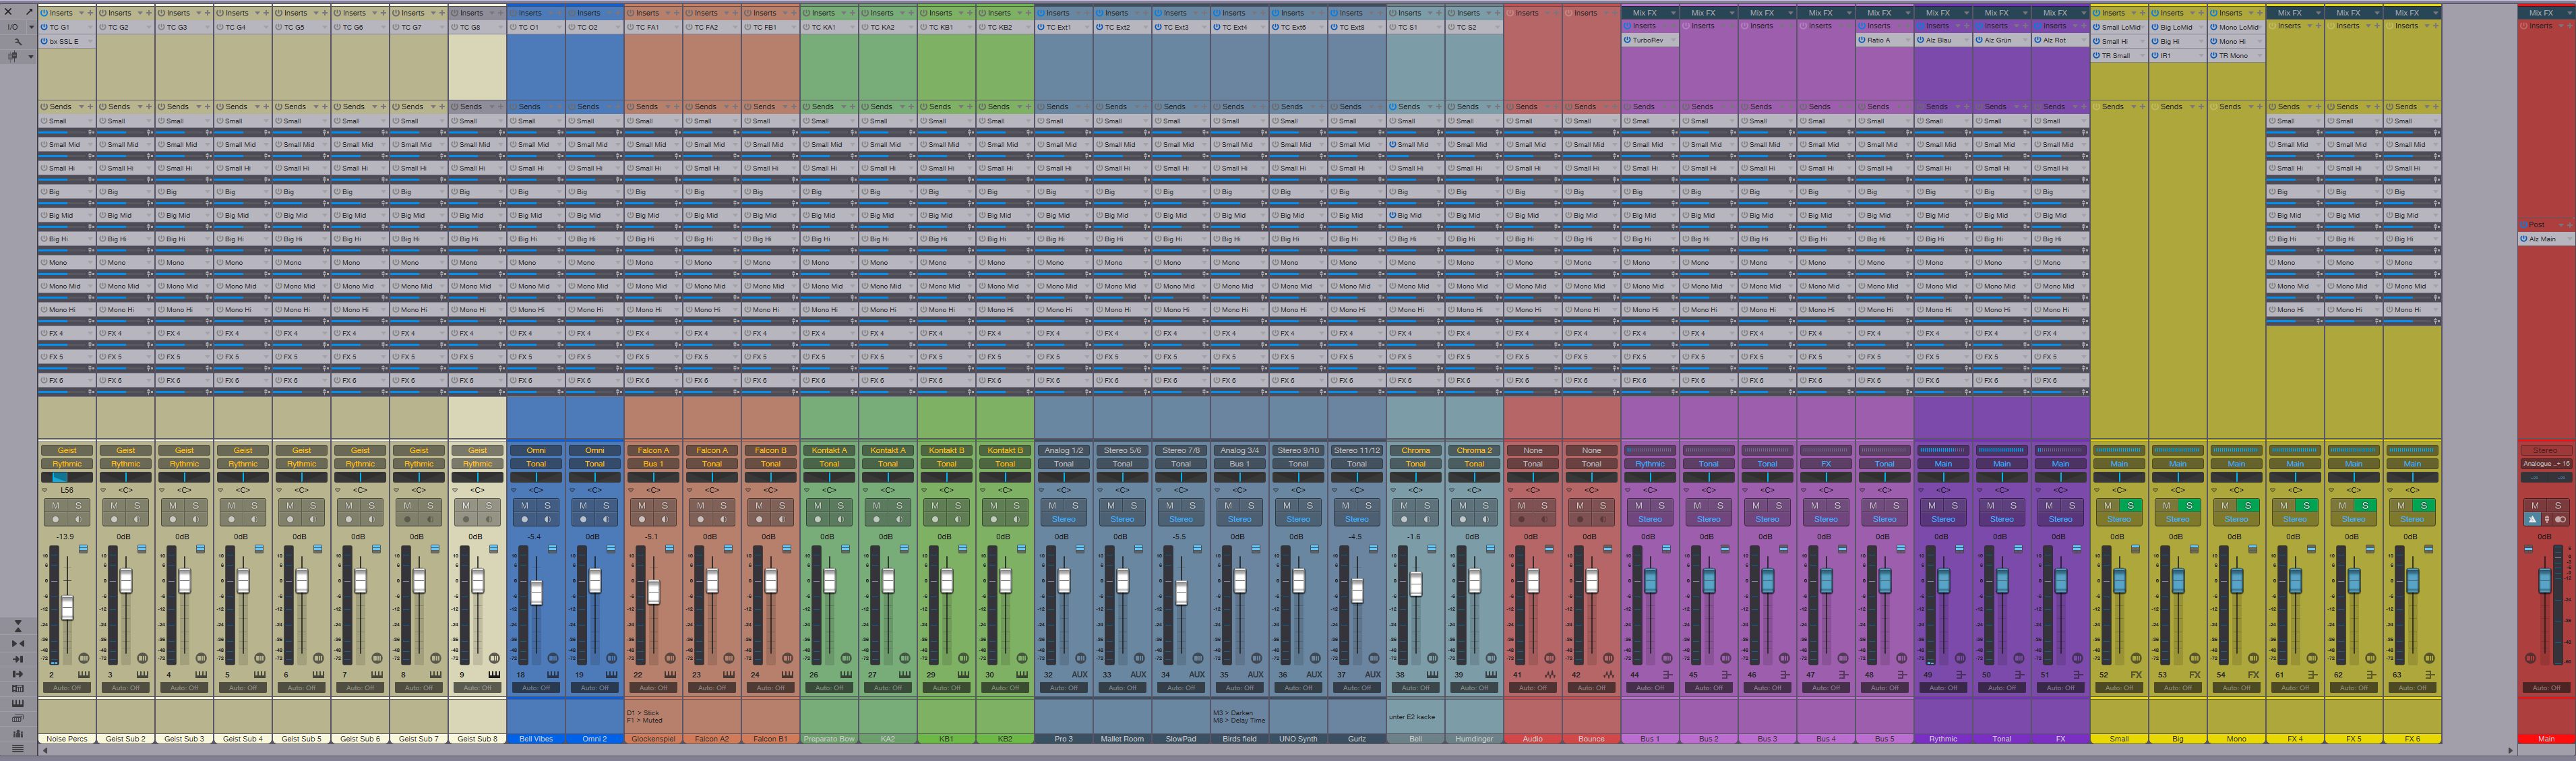The image size is (2576, 761).
Task: Open console options with the wrench icon
Action: 18,42
